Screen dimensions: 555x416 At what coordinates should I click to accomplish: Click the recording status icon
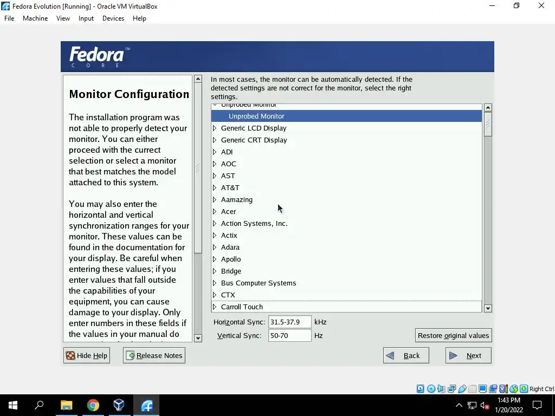493,389
